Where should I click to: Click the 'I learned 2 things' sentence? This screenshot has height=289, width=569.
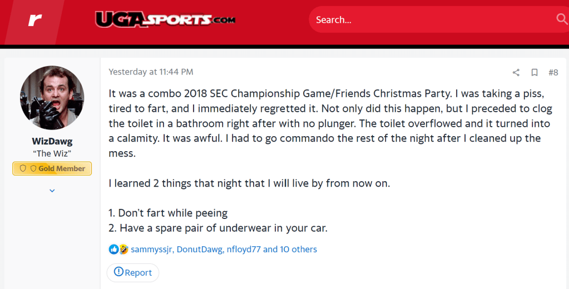249,183
